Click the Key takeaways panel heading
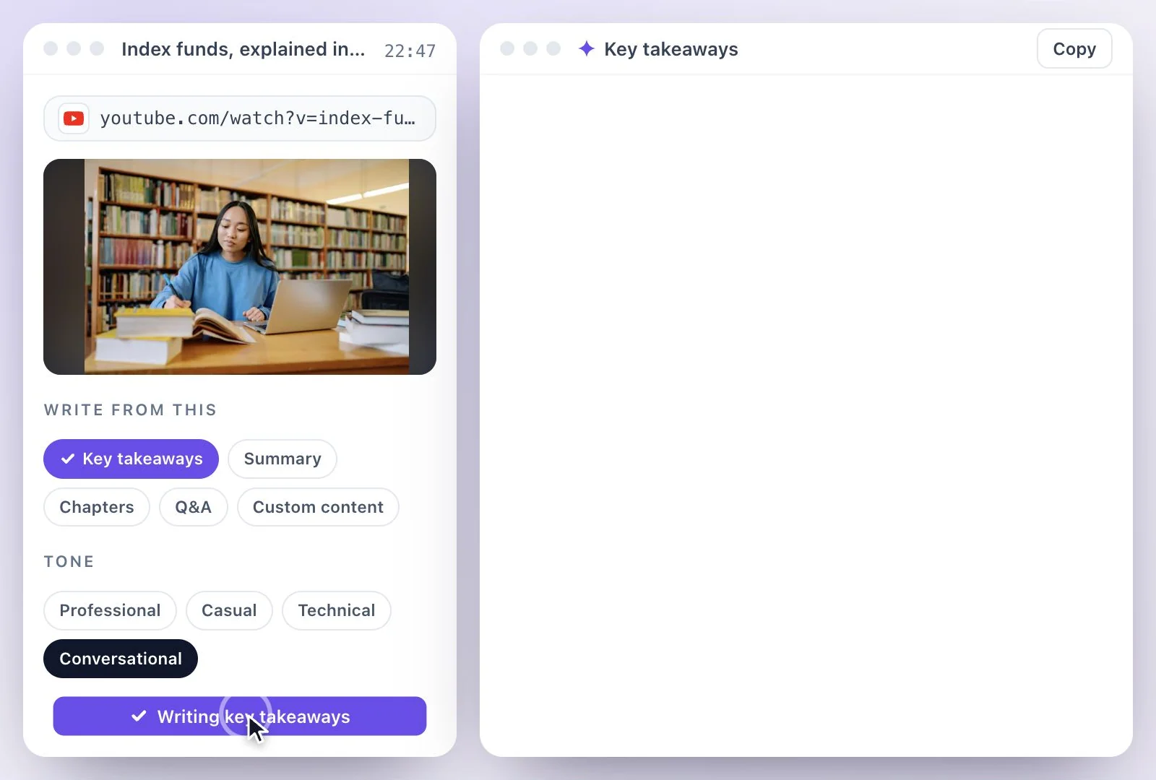This screenshot has width=1156, height=780. (671, 49)
